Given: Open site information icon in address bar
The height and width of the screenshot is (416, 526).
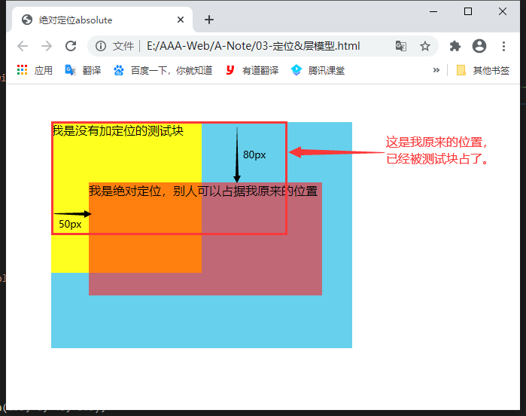Looking at the screenshot, I should pyautogui.click(x=101, y=46).
